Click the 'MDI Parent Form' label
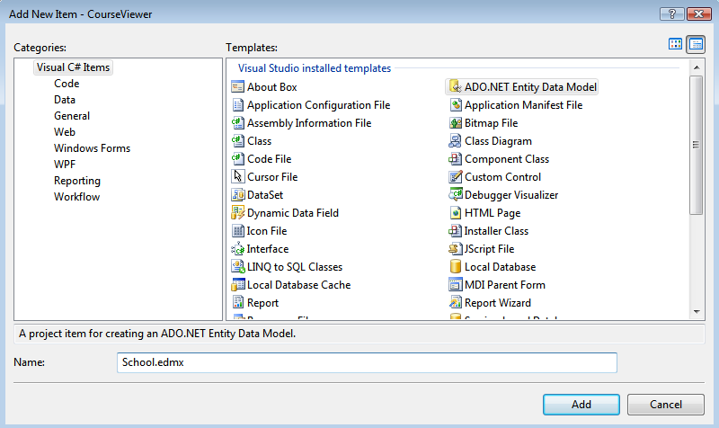This screenshot has height=428, width=719. (x=505, y=285)
